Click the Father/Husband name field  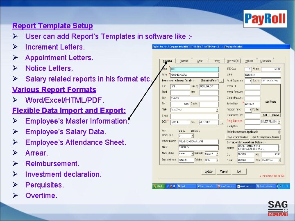(x=198, y=142)
